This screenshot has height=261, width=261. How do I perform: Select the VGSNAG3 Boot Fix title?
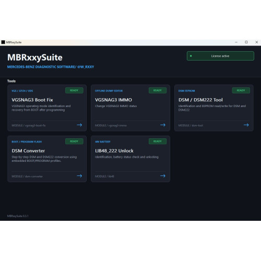[x=32, y=100]
